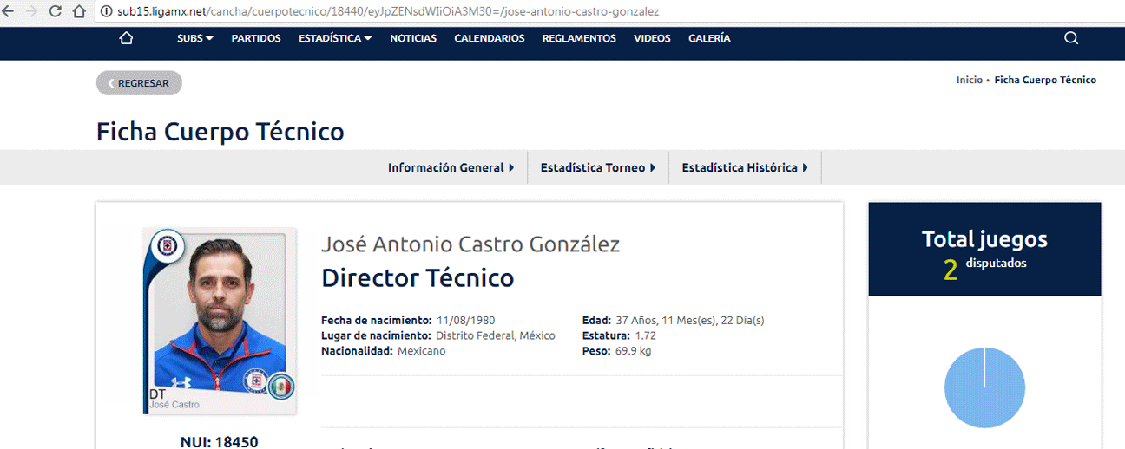Follow the Inicio breadcrumb link

(x=969, y=80)
